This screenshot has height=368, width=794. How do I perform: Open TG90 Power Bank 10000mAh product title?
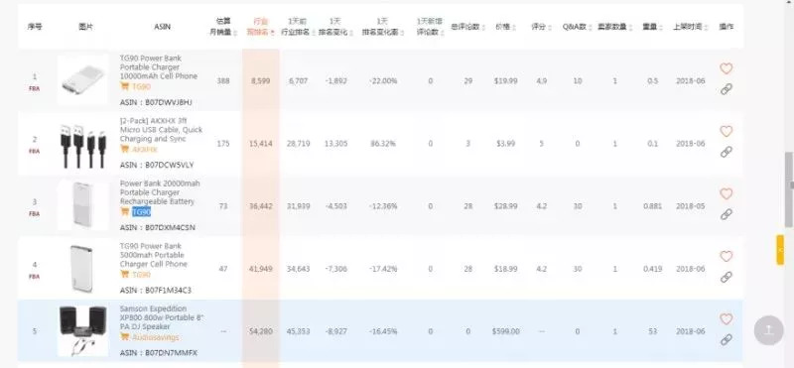click(x=159, y=67)
